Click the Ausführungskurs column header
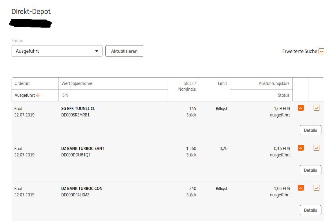 [274, 83]
